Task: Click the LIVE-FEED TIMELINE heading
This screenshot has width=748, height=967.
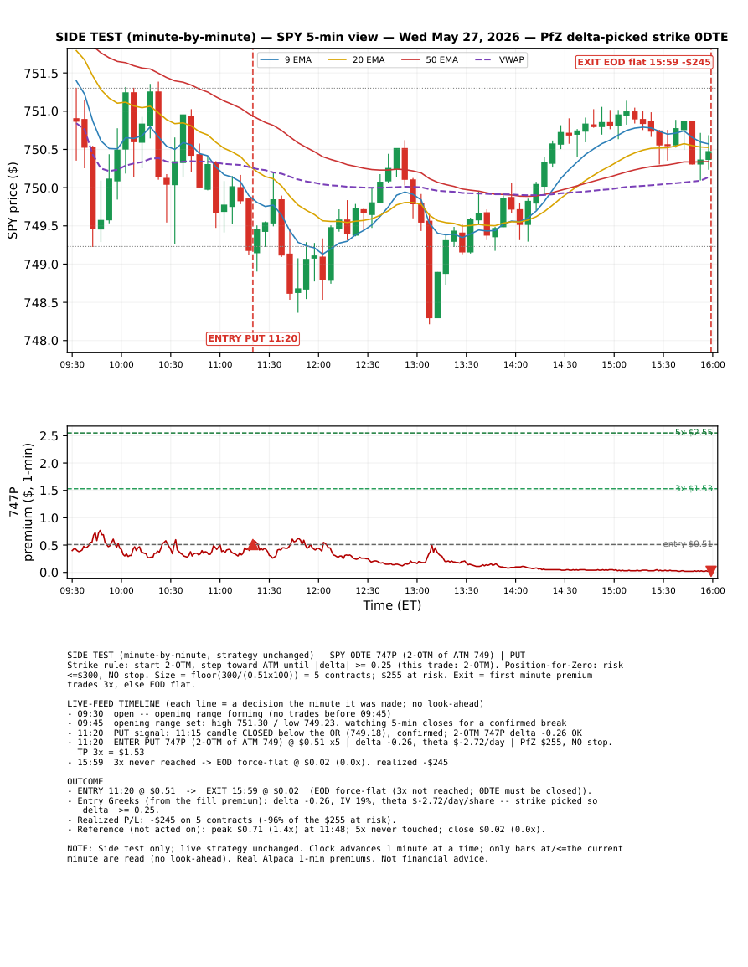Action: (x=276, y=703)
